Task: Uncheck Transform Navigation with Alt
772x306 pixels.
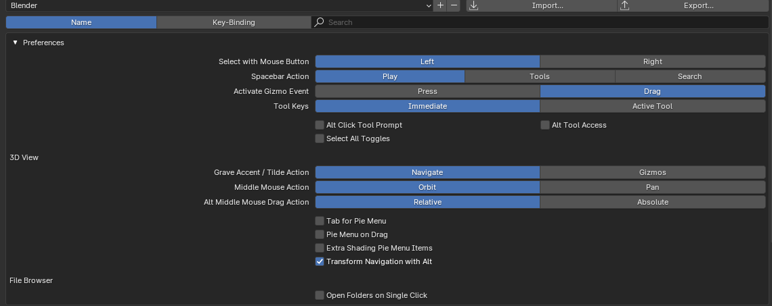Action: 320,261
